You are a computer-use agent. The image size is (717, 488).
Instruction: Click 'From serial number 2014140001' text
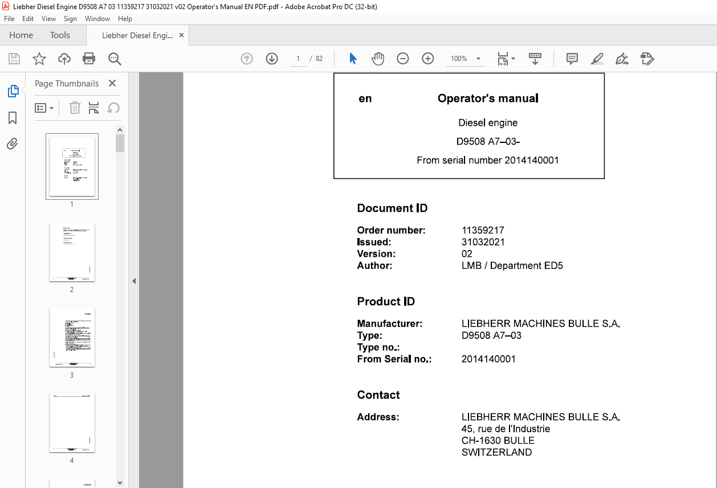[488, 161]
